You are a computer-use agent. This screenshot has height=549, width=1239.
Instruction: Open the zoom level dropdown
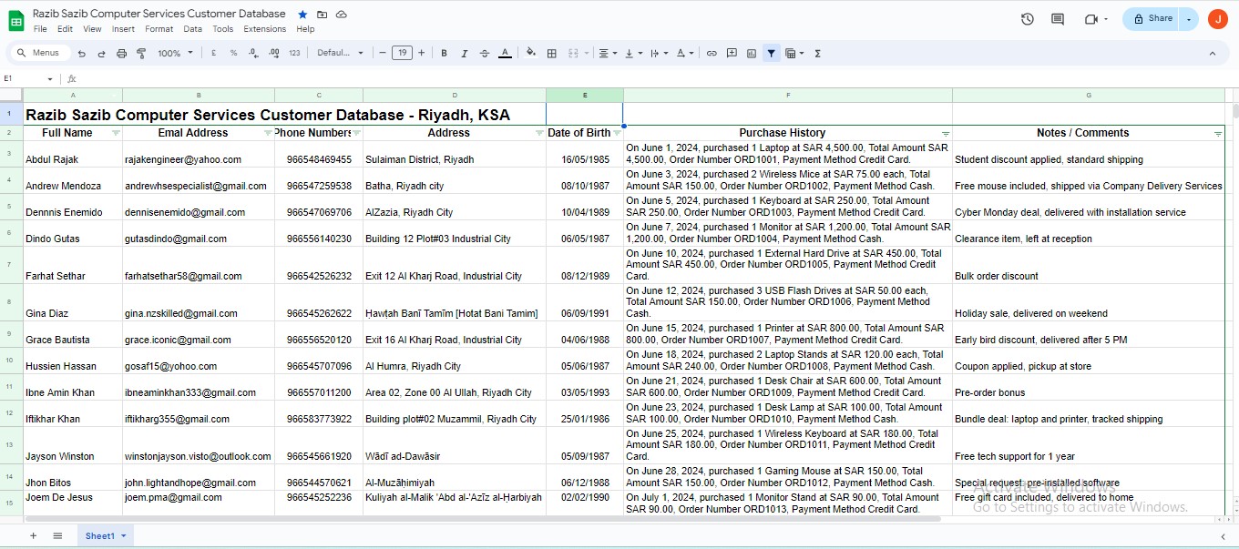pos(176,54)
